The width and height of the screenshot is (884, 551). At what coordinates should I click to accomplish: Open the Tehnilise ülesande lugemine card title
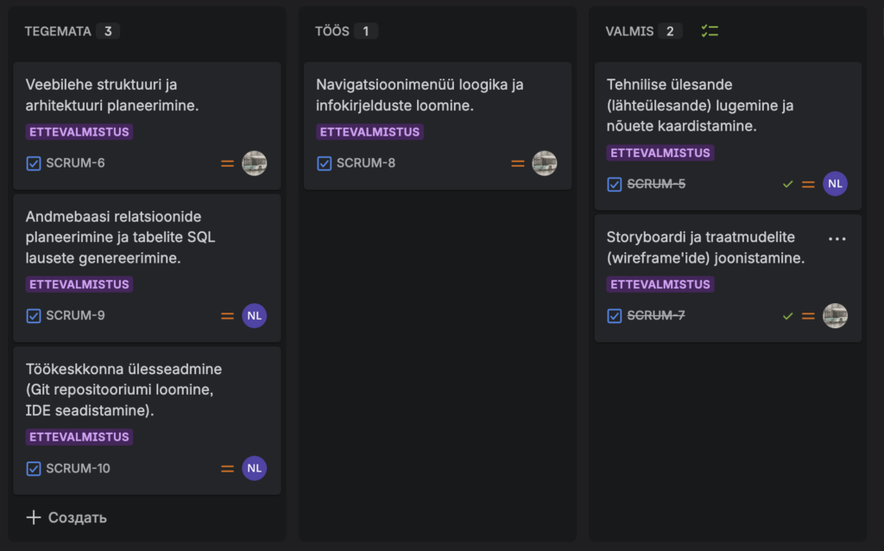699,105
